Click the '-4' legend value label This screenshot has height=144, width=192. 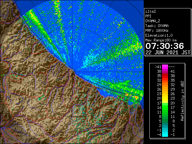[x=159, y=135]
